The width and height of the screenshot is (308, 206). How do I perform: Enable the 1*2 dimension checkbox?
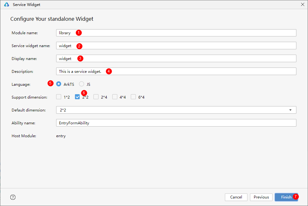click(x=59, y=97)
